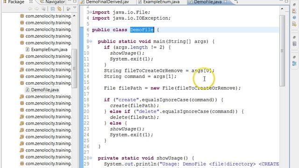Open the Declaration view icon on right trim
Screen dimensions: 299x168
click(294, 24)
